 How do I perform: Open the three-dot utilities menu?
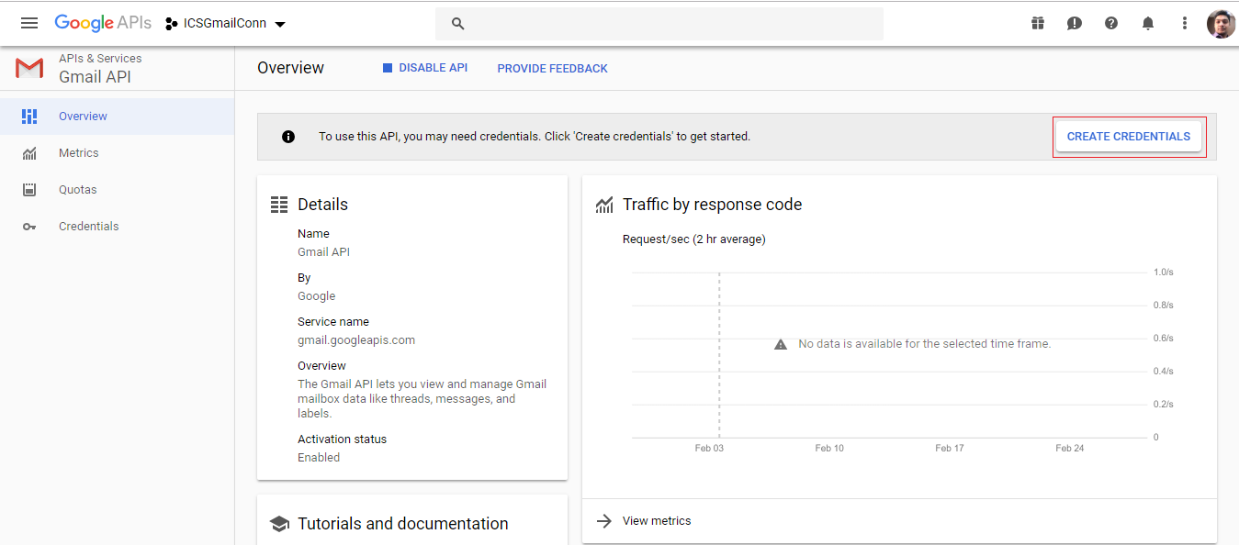click(1185, 23)
